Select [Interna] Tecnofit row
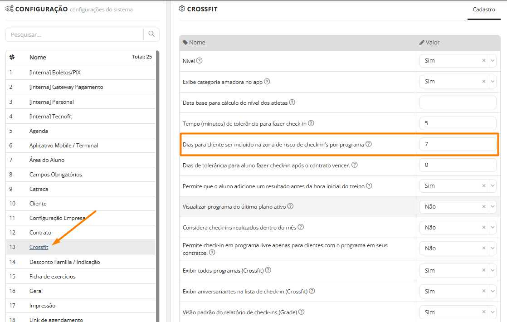 pyautogui.click(x=81, y=117)
